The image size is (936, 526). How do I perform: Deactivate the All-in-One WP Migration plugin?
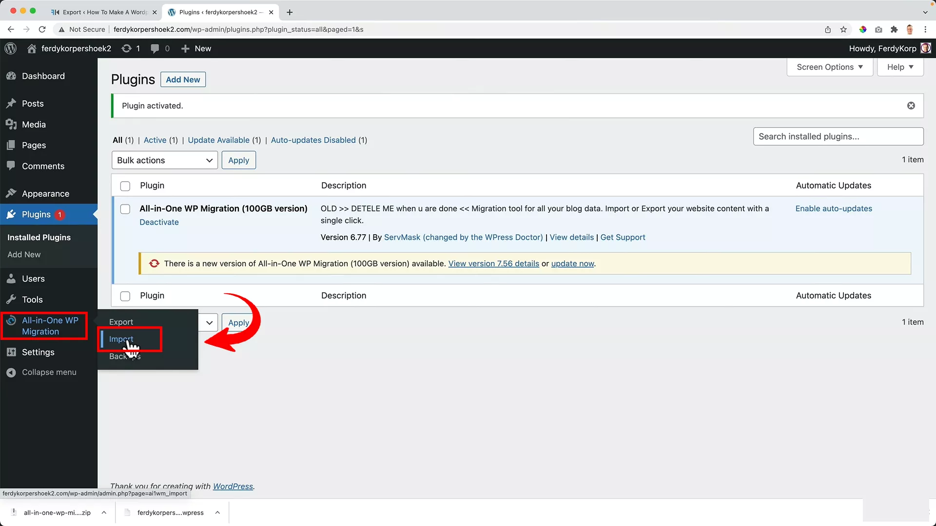coord(159,222)
